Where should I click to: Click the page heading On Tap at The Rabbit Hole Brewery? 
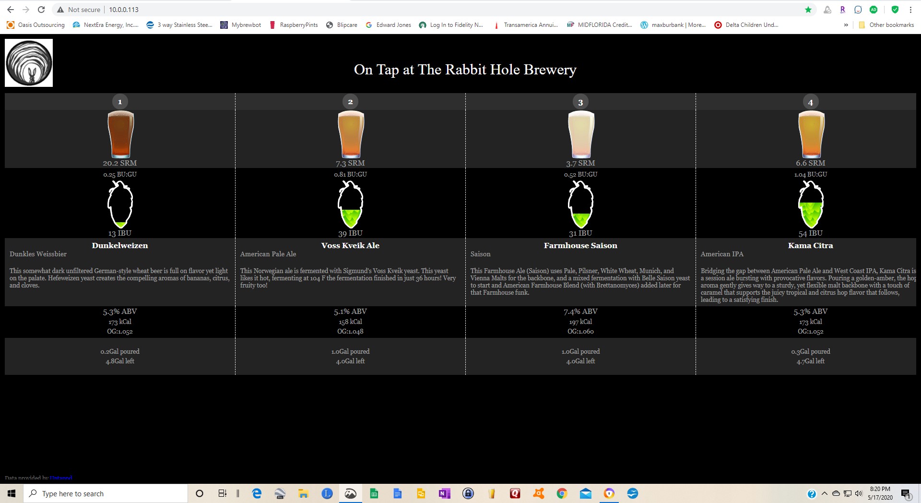[465, 70]
